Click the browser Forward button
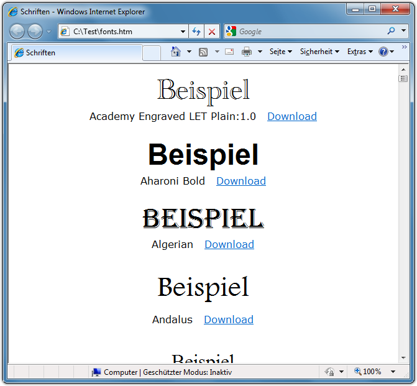Viewport: 417px width, 386px height. [x=35, y=31]
